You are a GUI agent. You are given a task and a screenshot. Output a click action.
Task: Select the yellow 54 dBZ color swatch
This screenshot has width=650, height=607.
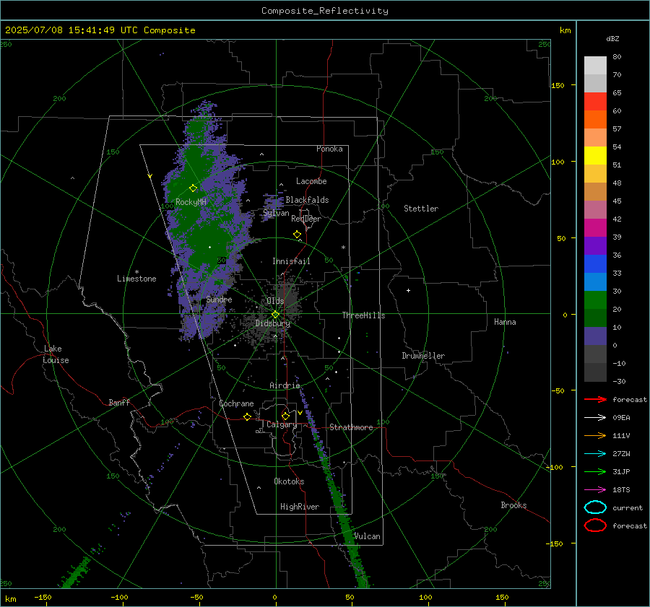595,156
